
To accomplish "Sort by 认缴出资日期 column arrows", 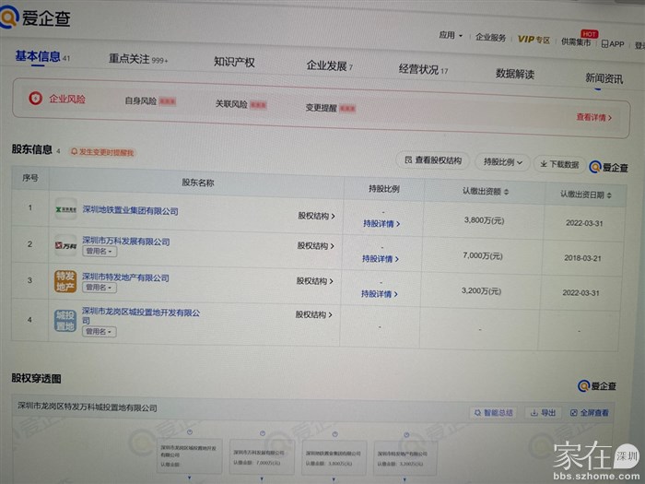I will (610, 195).
